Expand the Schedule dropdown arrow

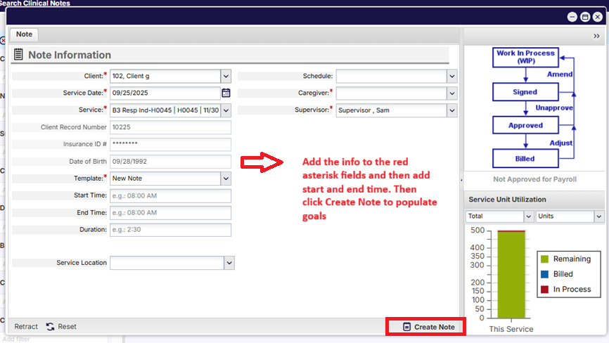451,76
